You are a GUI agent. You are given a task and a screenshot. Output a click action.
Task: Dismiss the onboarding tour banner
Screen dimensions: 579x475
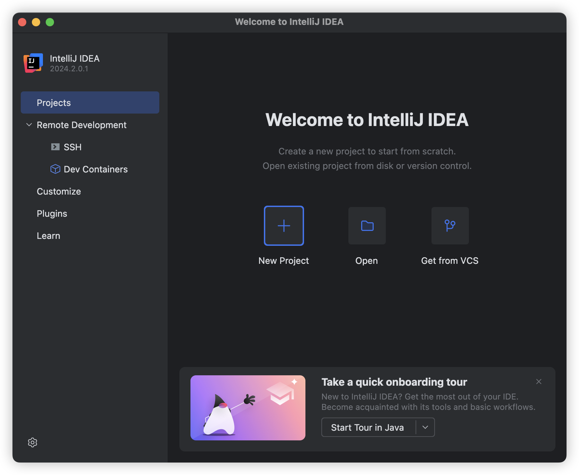click(539, 382)
